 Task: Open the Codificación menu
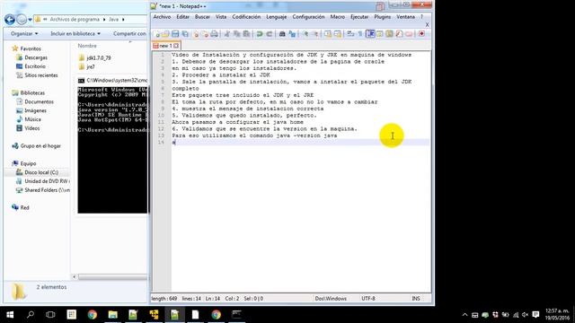coord(246,17)
